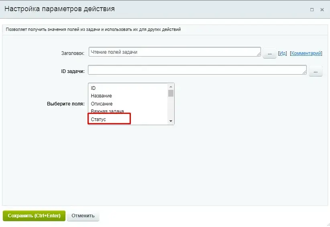This screenshot has height=227, width=330.
Task: Open value picker next to Заголовок field
Action: pyautogui.click(x=269, y=53)
